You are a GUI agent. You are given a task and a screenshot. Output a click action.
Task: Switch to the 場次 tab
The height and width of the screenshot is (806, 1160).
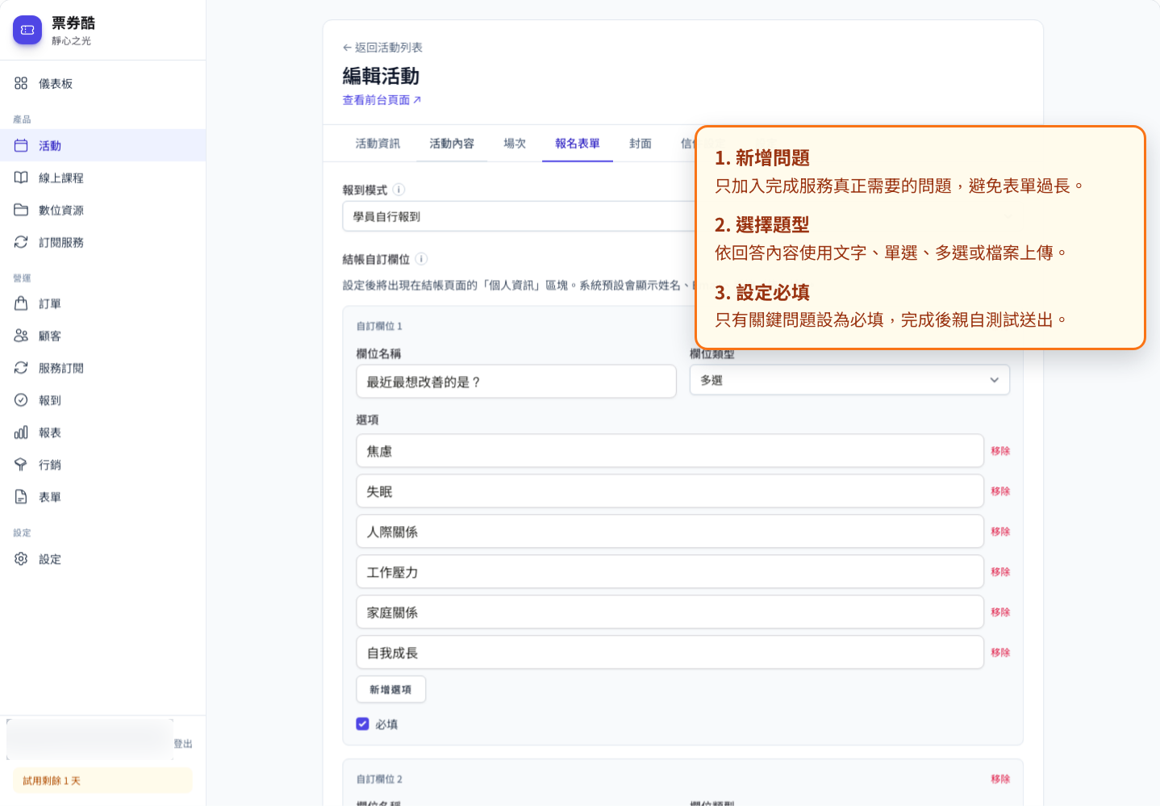[515, 144]
